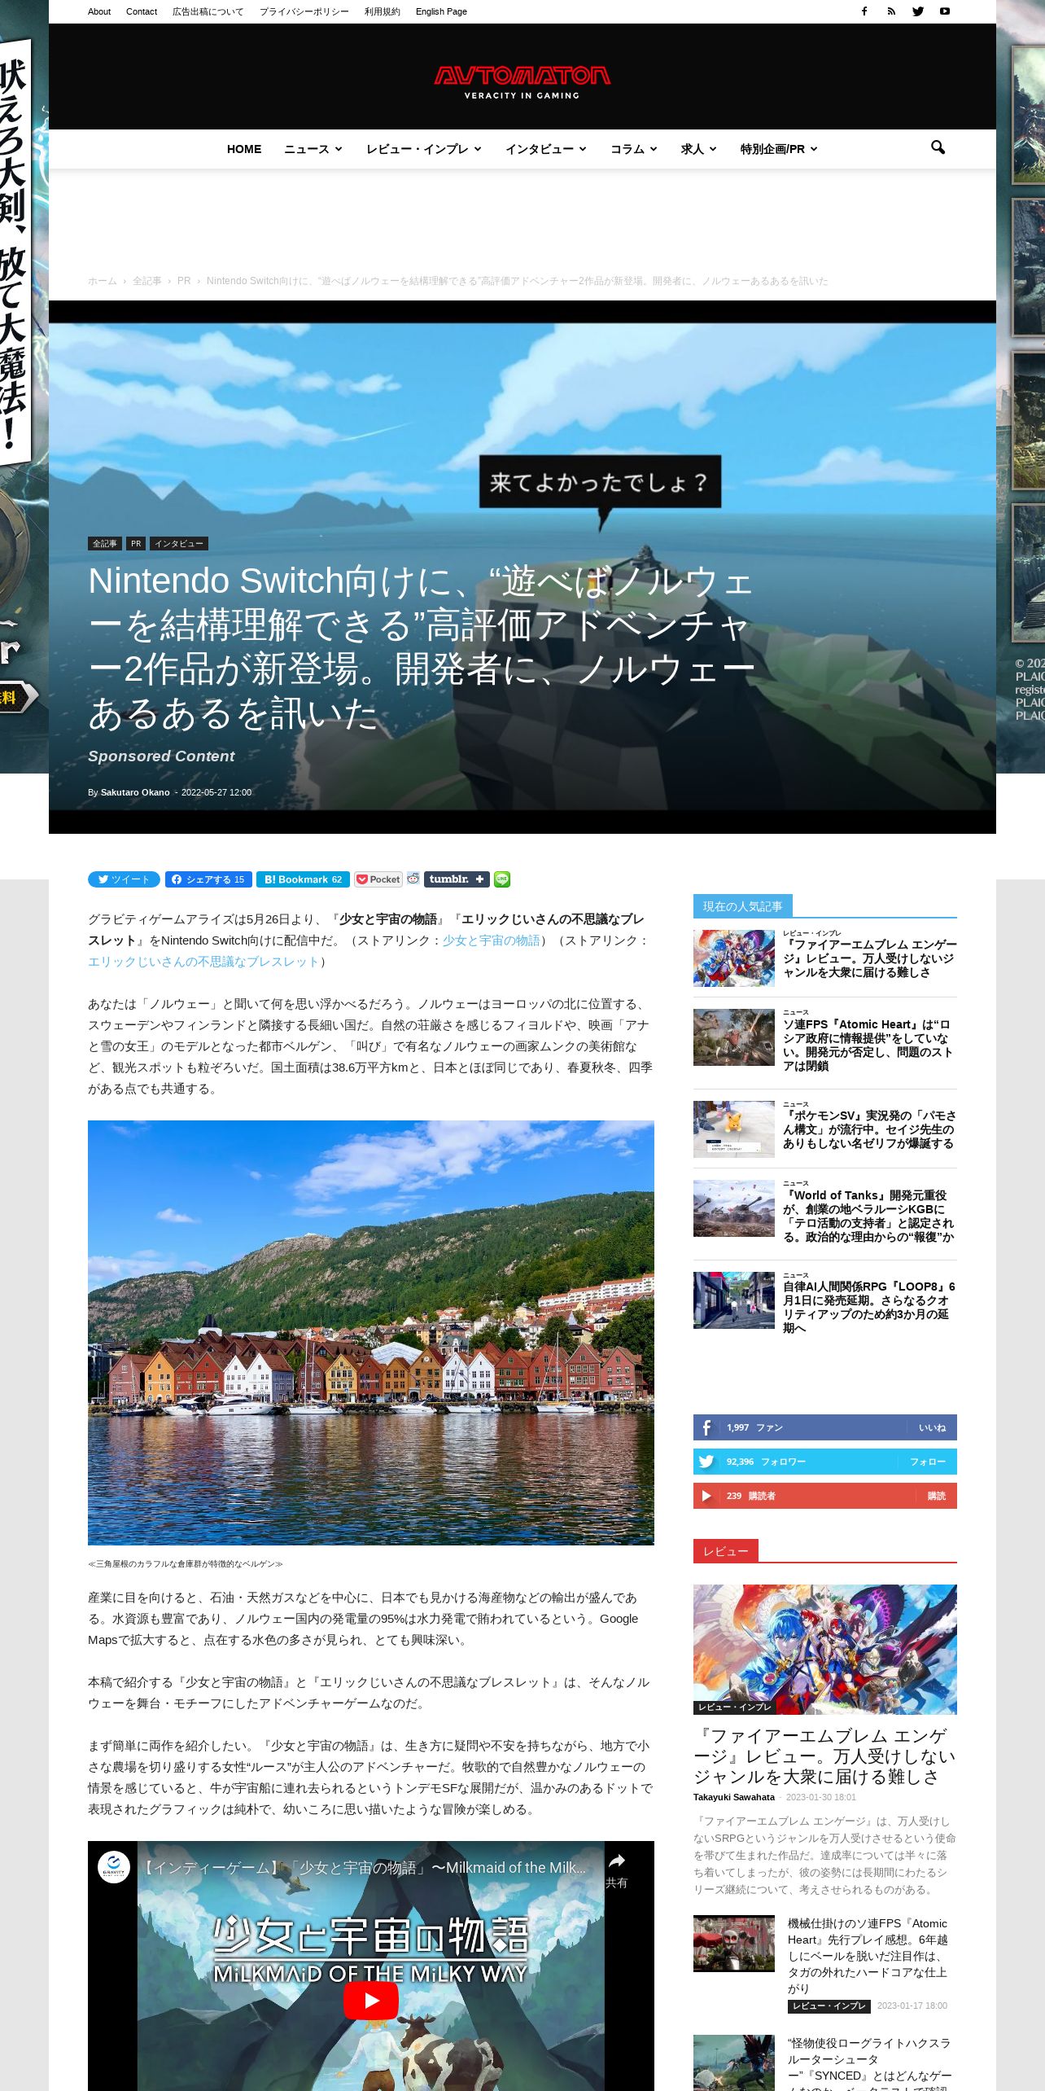
Task: Open reviewer Takayuki Sawahata's page
Action: pyautogui.click(x=734, y=1797)
